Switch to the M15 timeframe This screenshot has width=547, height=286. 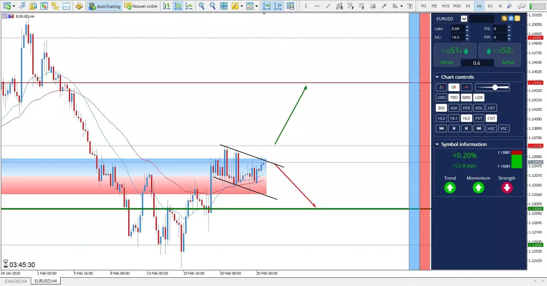click(x=446, y=6)
